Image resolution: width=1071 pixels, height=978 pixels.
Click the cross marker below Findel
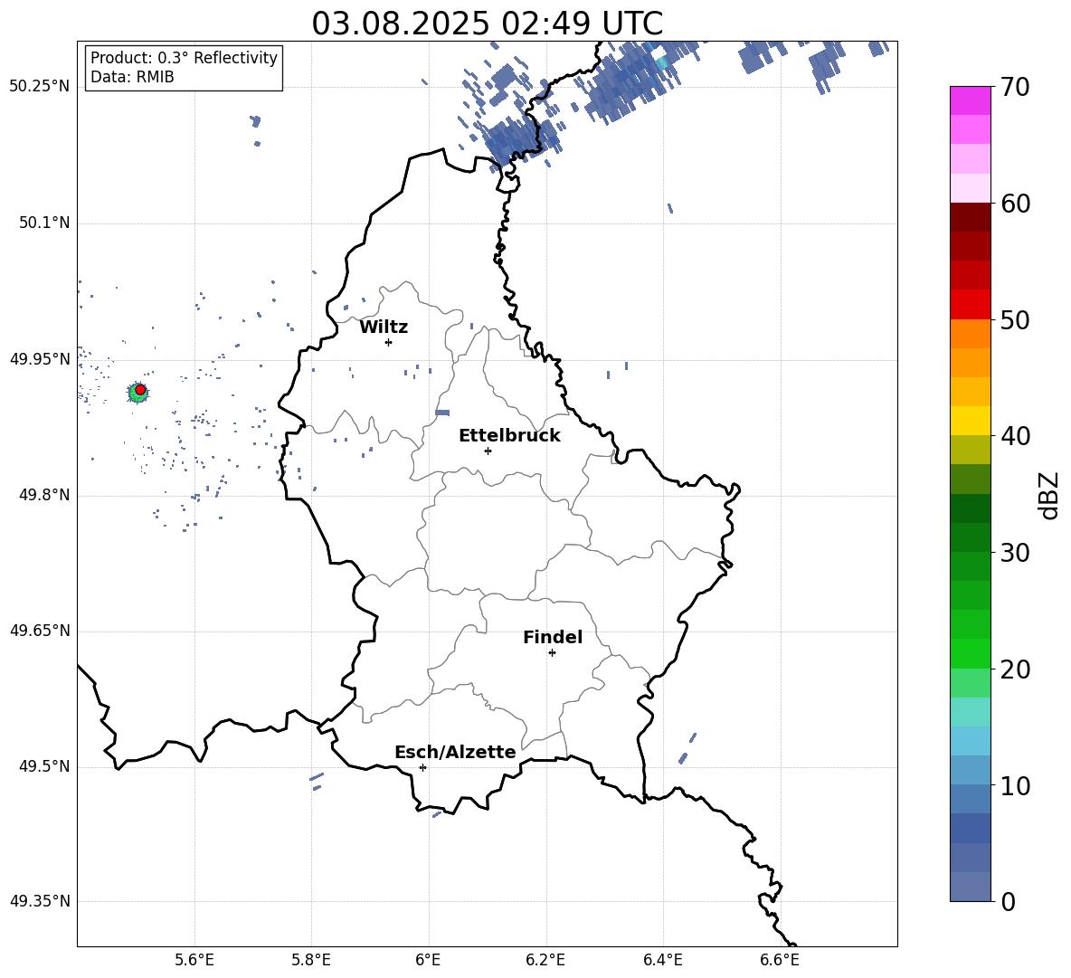552,652
